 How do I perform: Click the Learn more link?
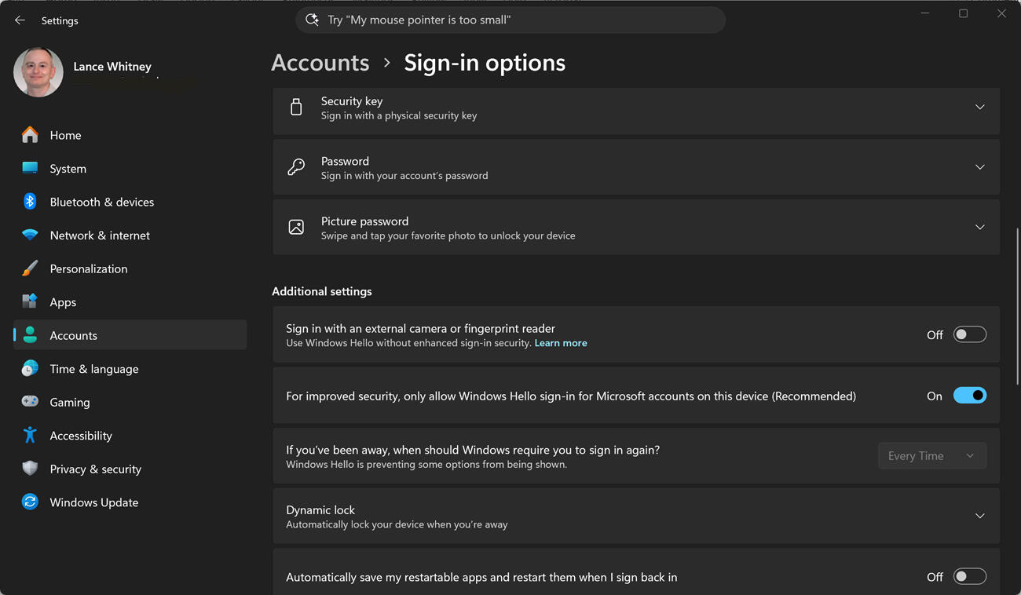pos(561,343)
